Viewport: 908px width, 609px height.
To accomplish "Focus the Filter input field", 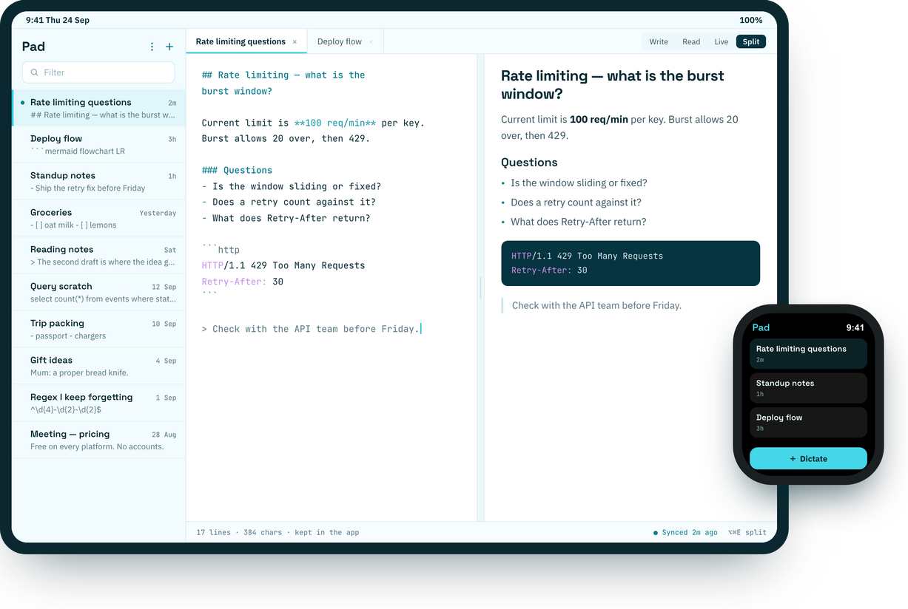I will [x=98, y=72].
